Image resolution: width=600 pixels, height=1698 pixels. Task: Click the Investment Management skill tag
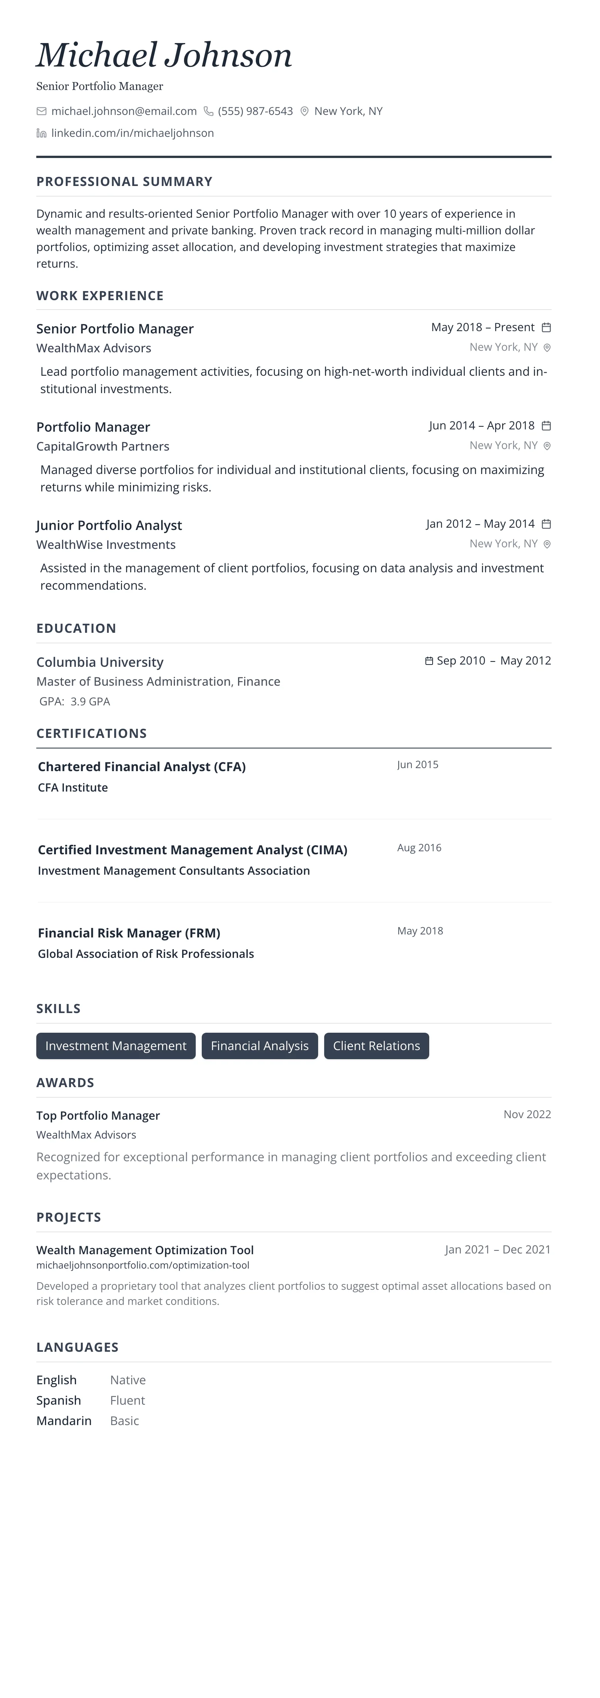[x=116, y=1046]
